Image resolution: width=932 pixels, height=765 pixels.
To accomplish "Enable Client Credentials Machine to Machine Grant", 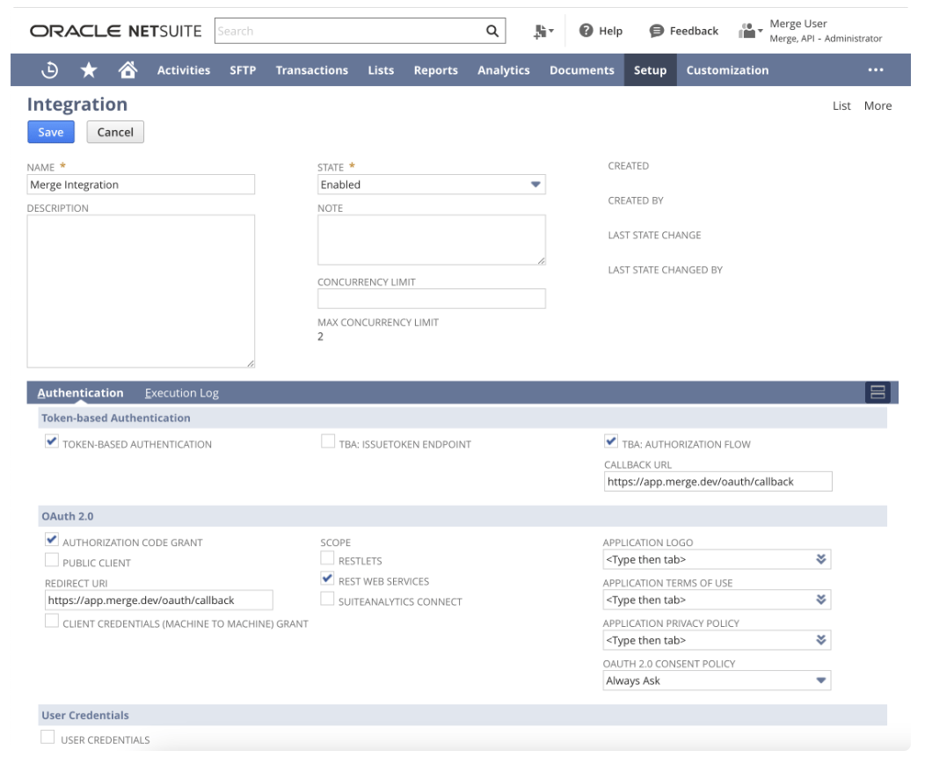I will coord(52,621).
